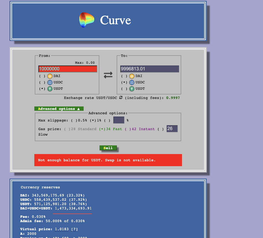Click the Curve rainbow logo
This screenshot has height=238, width=263.
click(87, 20)
